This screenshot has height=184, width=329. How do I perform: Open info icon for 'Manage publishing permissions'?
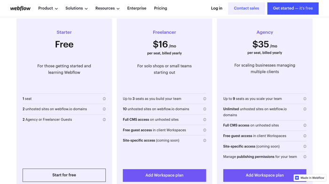click(x=305, y=156)
